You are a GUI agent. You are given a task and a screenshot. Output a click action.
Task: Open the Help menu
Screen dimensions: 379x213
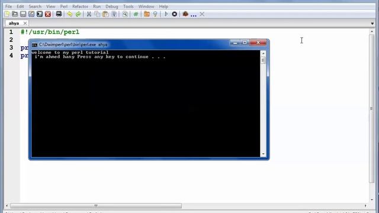click(163, 7)
